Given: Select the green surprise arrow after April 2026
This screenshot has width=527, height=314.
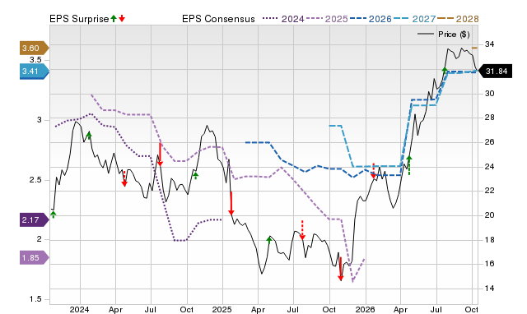Looking at the screenshot, I should [409, 165].
